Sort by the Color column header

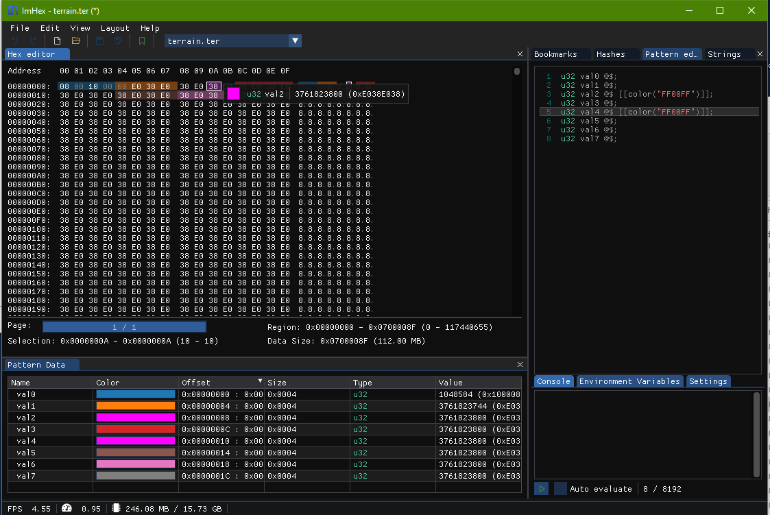tap(136, 383)
